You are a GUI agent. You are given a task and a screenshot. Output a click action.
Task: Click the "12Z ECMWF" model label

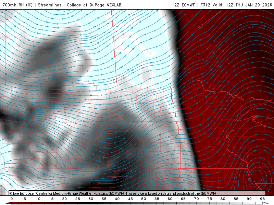click(x=183, y=5)
